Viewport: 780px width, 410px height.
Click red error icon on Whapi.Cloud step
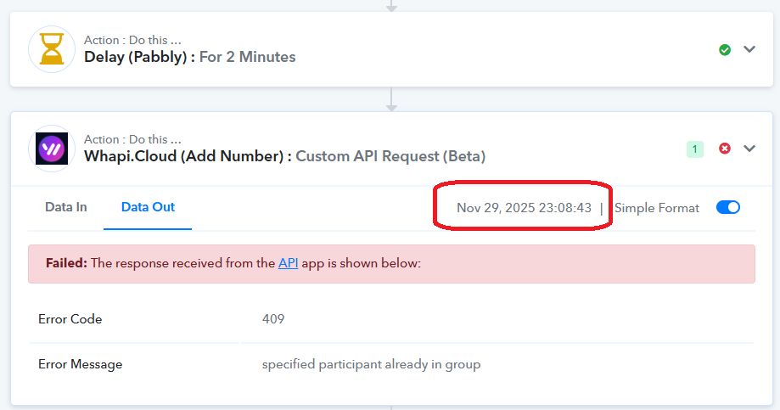tap(725, 149)
